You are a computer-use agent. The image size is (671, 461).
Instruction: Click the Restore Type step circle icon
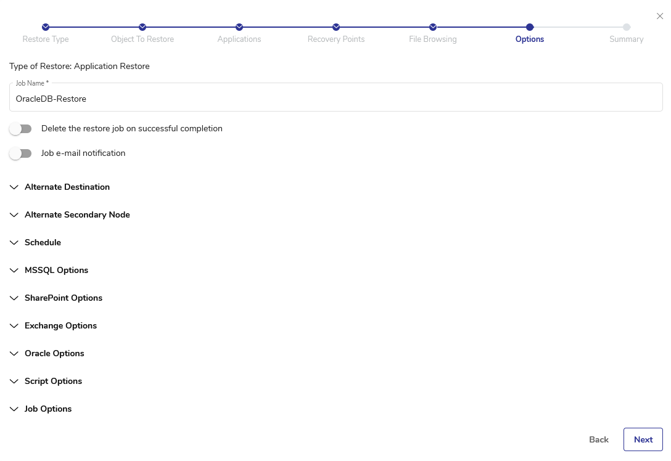pos(46,27)
